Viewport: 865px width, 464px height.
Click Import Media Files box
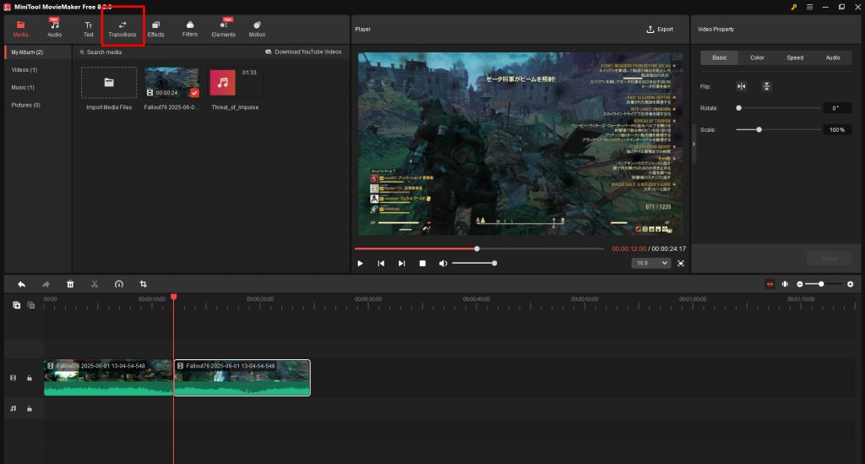pos(109,83)
